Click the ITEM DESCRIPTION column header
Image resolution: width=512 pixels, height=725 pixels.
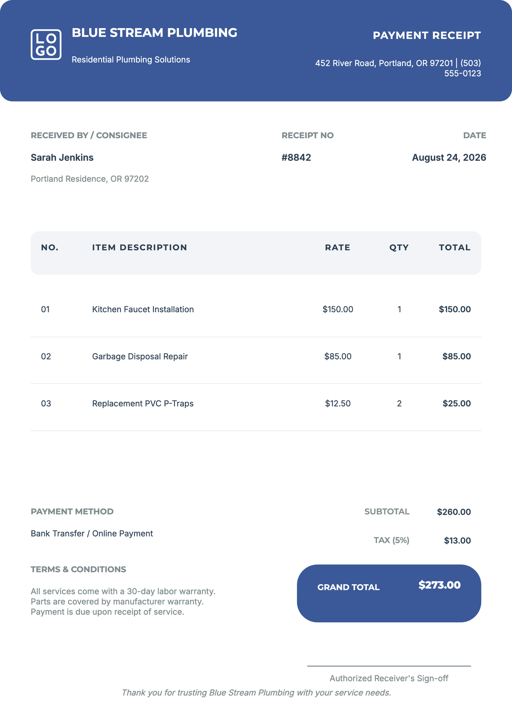click(x=140, y=247)
